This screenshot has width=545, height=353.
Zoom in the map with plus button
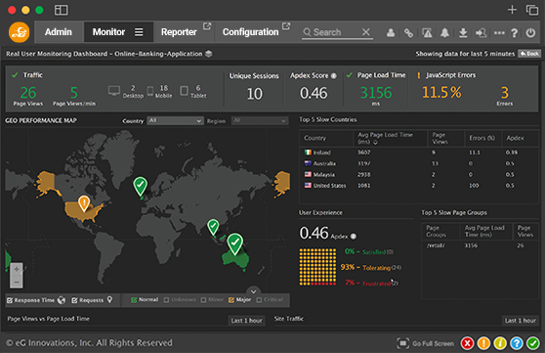[17, 269]
